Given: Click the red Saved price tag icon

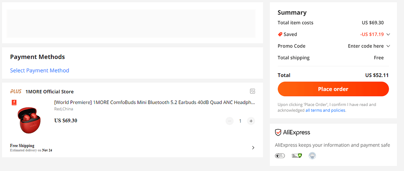Looking at the screenshot, I should (x=280, y=34).
